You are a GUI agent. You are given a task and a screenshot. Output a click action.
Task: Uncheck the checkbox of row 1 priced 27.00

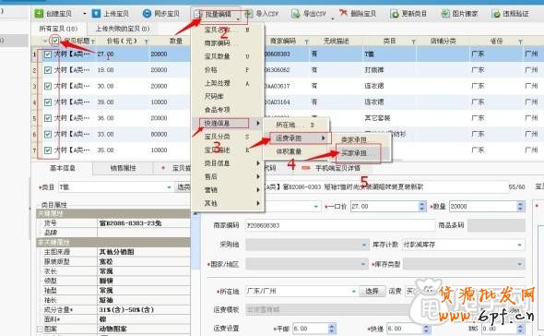coord(48,54)
